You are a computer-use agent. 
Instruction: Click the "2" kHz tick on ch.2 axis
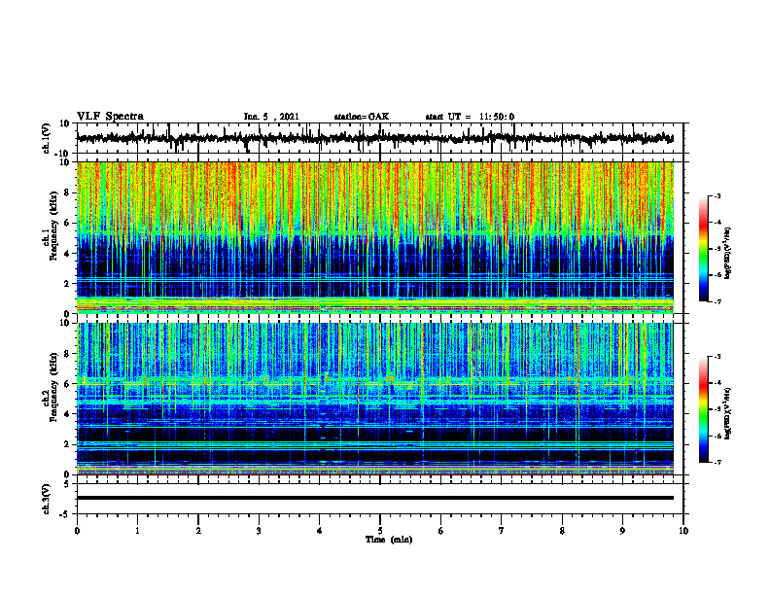coord(67,444)
